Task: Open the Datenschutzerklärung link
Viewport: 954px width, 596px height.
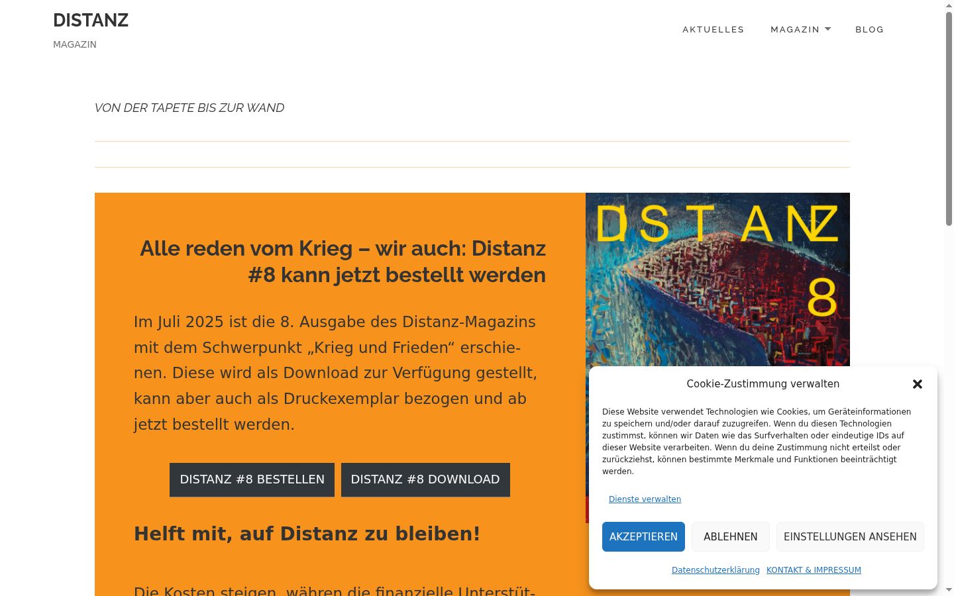Action: [715, 570]
